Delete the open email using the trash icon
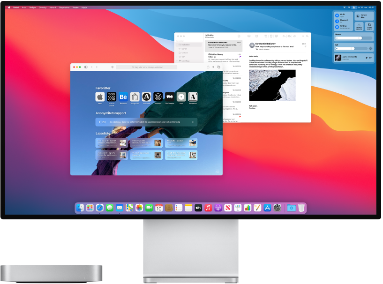The width and height of the screenshot is (383, 284). pos(271,36)
